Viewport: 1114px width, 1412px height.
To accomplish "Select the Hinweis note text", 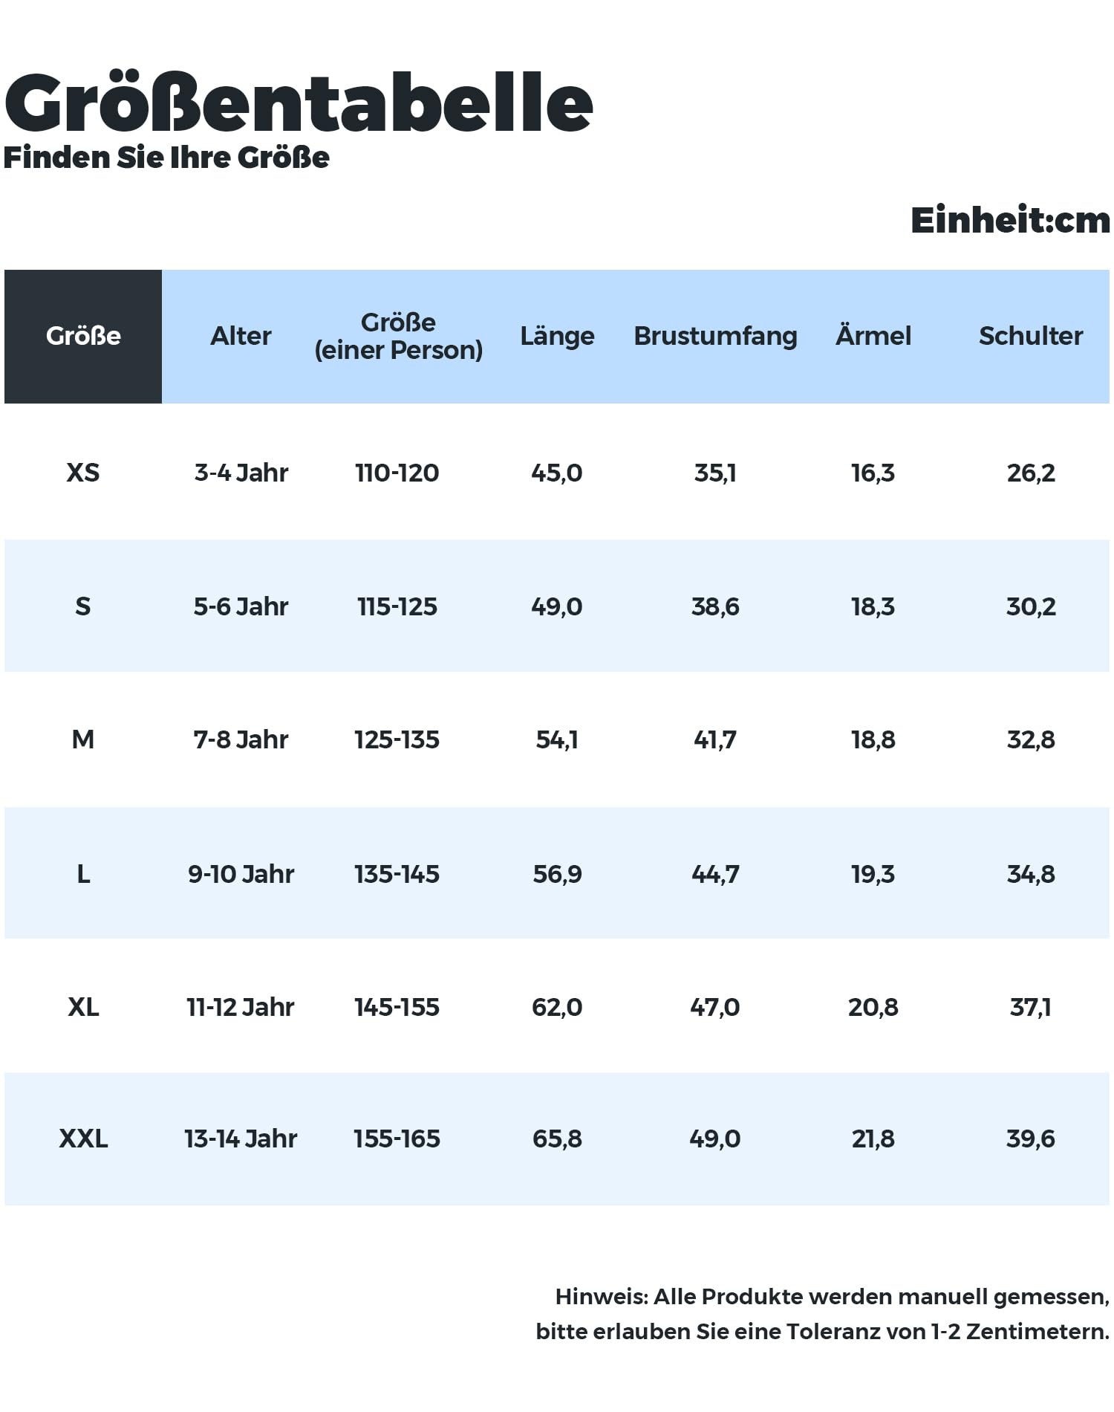I will click(x=823, y=1314).
